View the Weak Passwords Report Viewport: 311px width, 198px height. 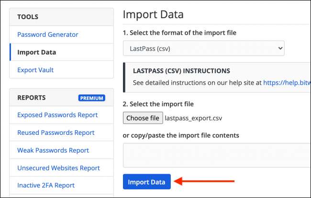(53, 150)
